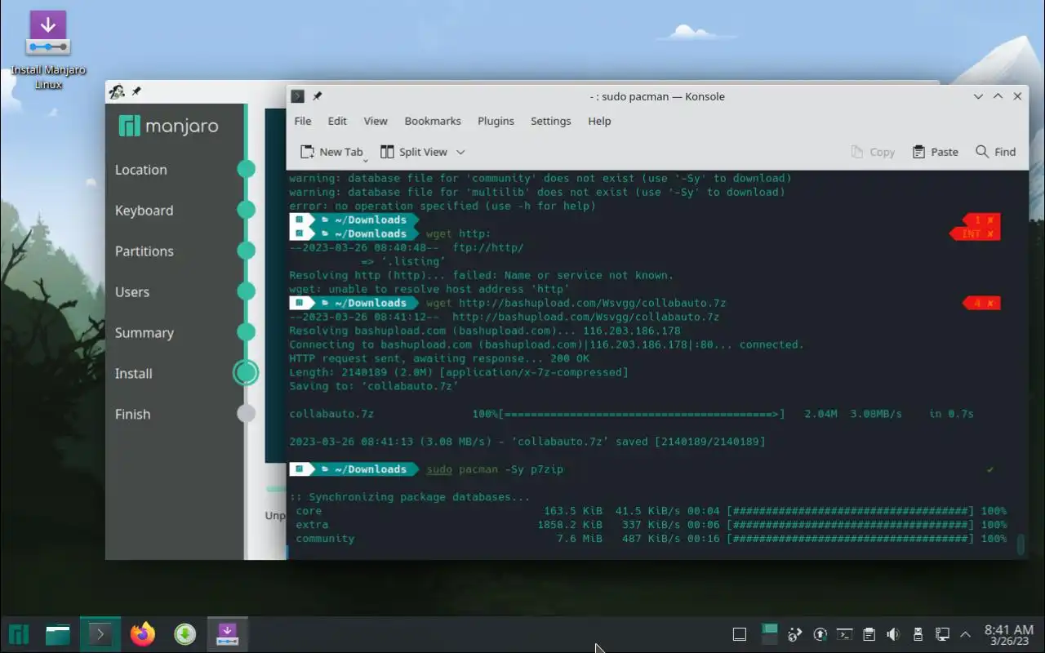Open the File menu in Konsole
This screenshot has width=1045, height=653.
(x=303, y=121)
